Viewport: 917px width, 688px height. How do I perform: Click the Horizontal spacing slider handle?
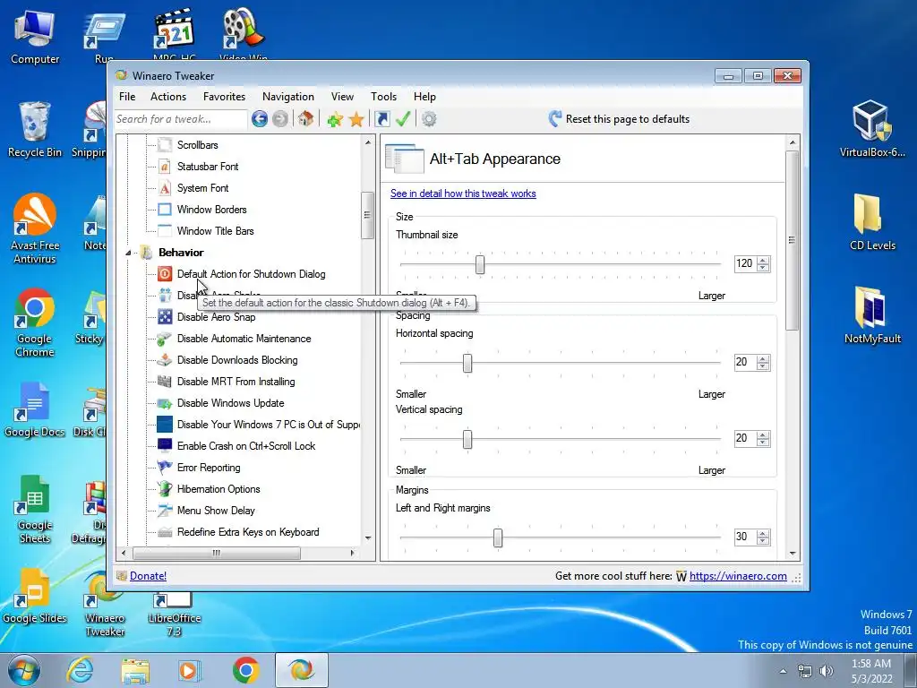pos(467,363)
